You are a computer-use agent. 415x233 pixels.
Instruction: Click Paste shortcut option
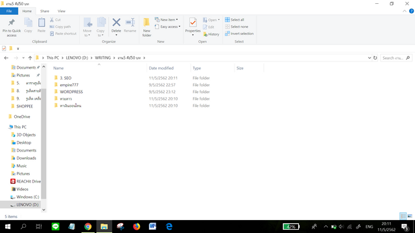pos(63,34)
